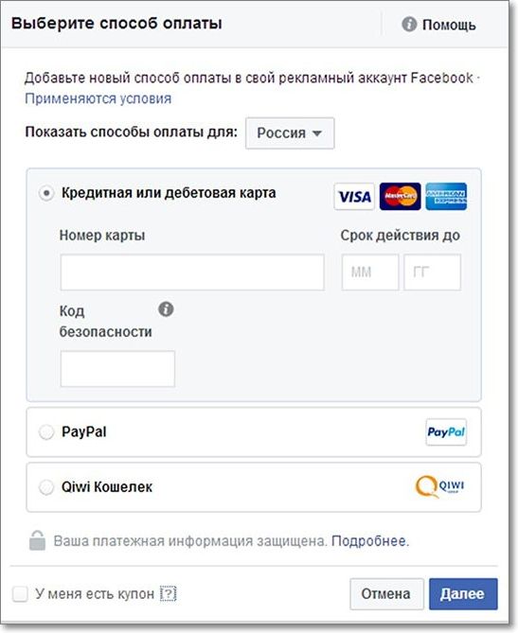Click the Visa card logo
The height and width of the screenshot is (633, 518).
[354, 197]
